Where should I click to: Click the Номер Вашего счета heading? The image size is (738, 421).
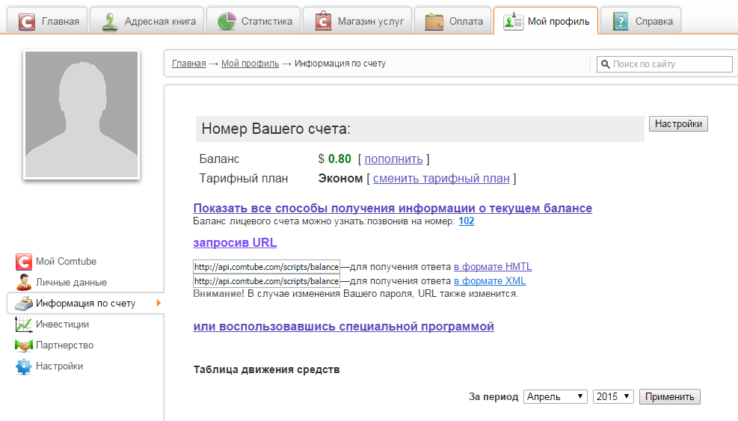click(x=276, y=129)
